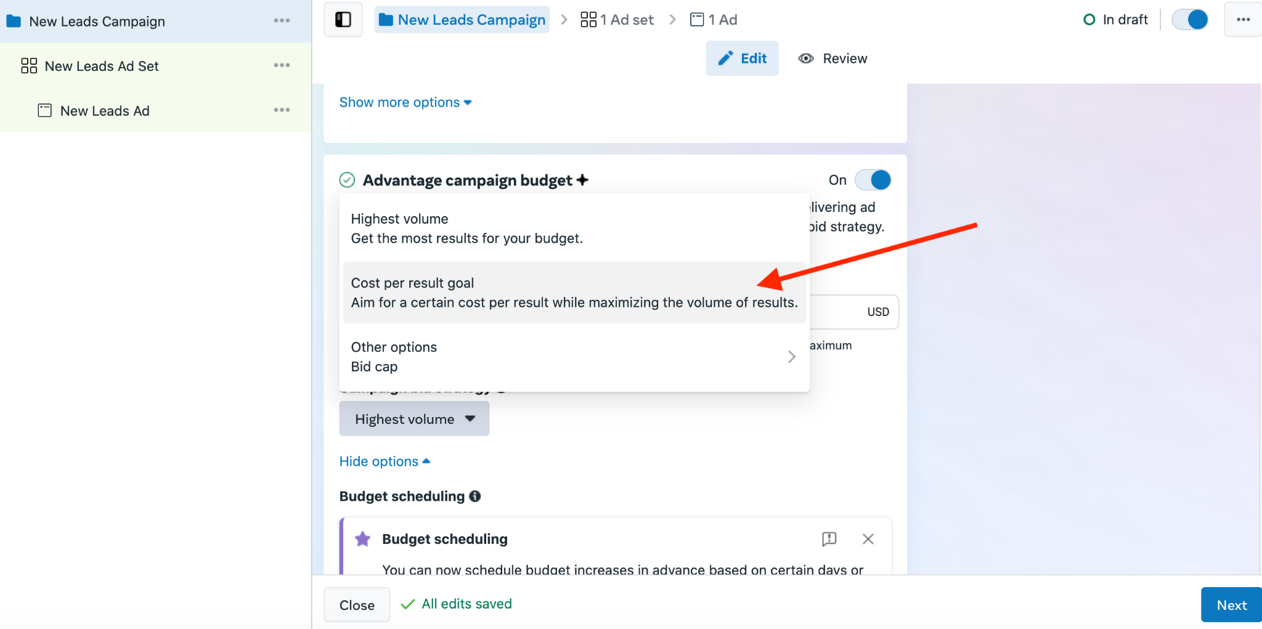Toggle the sidebar panel icon

[343, 20]
